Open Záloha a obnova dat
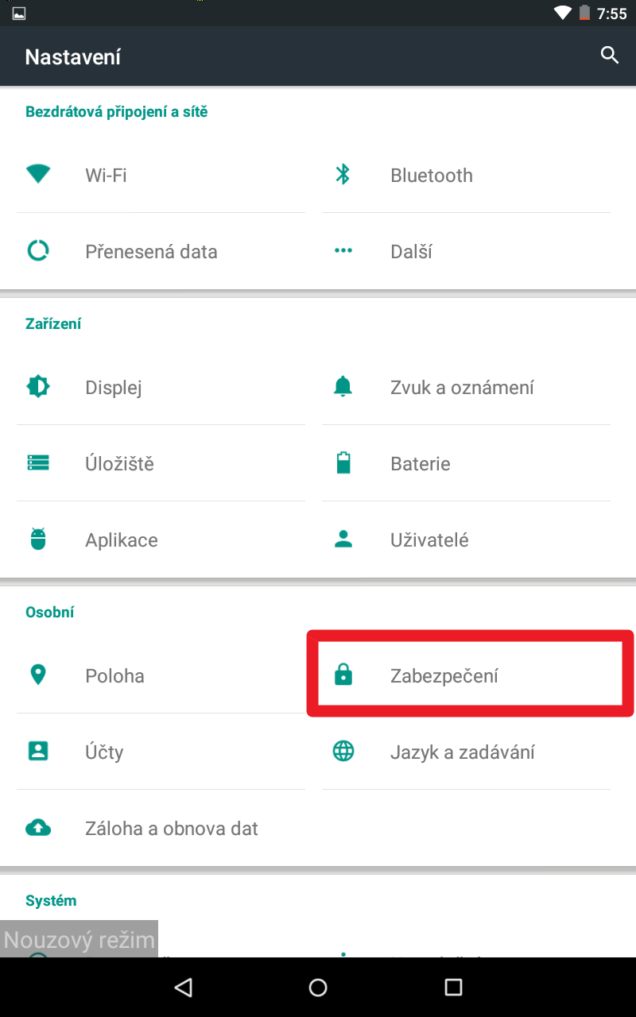This screenshot has width=636, height=1017. 161,828
